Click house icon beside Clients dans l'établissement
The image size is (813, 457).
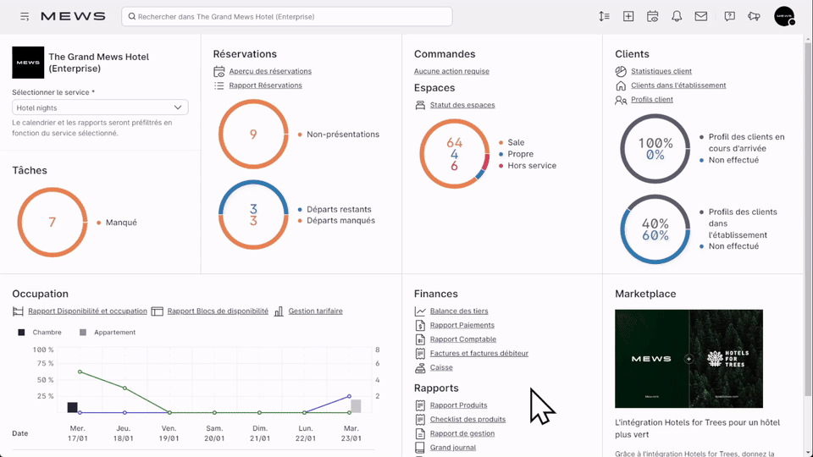621,85
